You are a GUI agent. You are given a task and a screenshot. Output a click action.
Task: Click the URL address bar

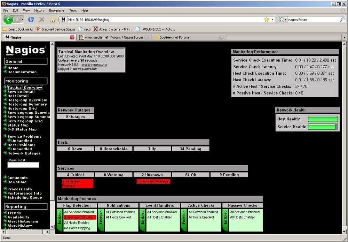tap(165, 20)
